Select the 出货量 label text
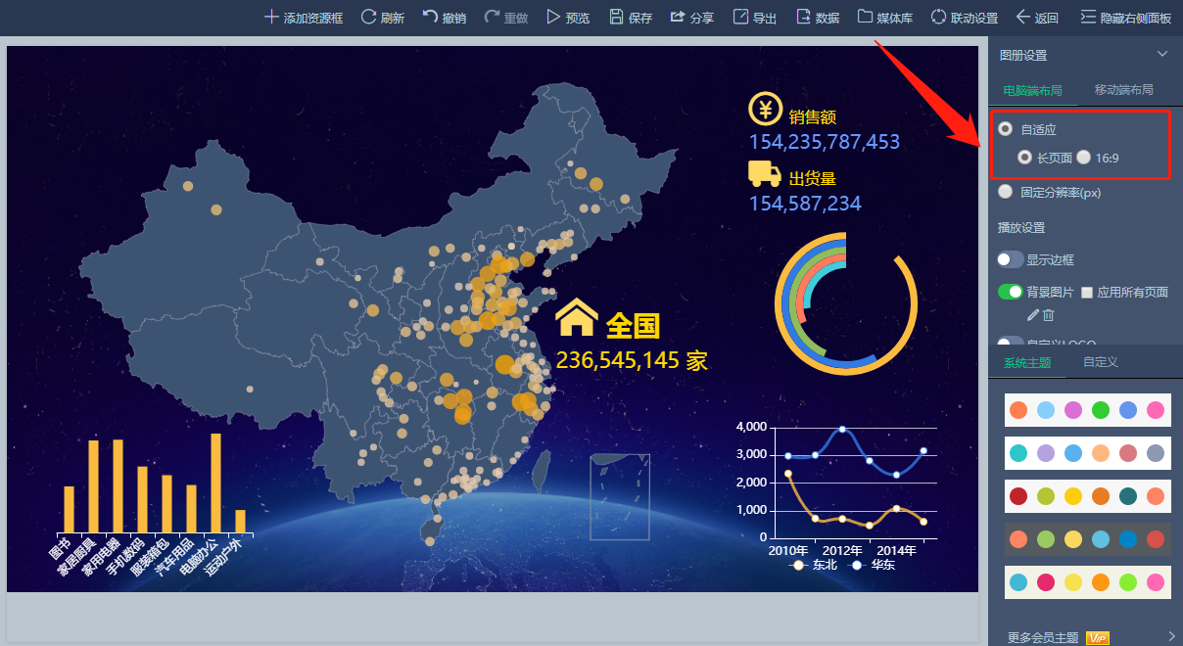 tap(813, 179)
